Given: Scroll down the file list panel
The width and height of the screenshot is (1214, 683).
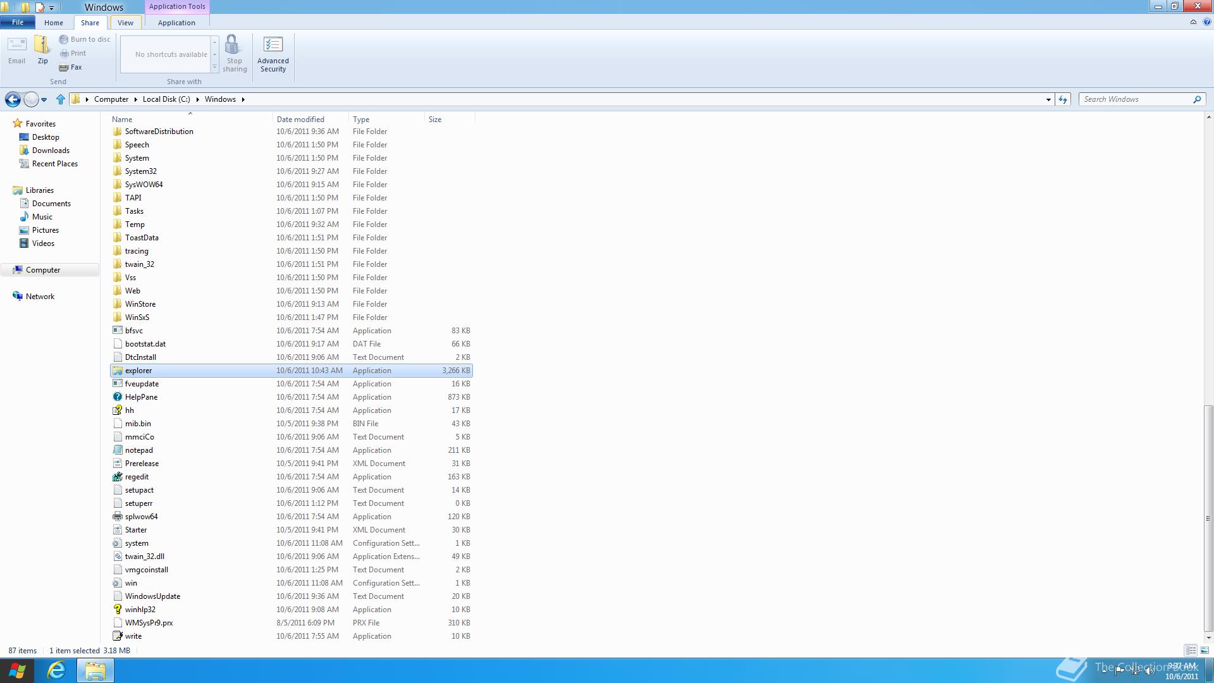Looking at the screenshot, I should 1207,637.
